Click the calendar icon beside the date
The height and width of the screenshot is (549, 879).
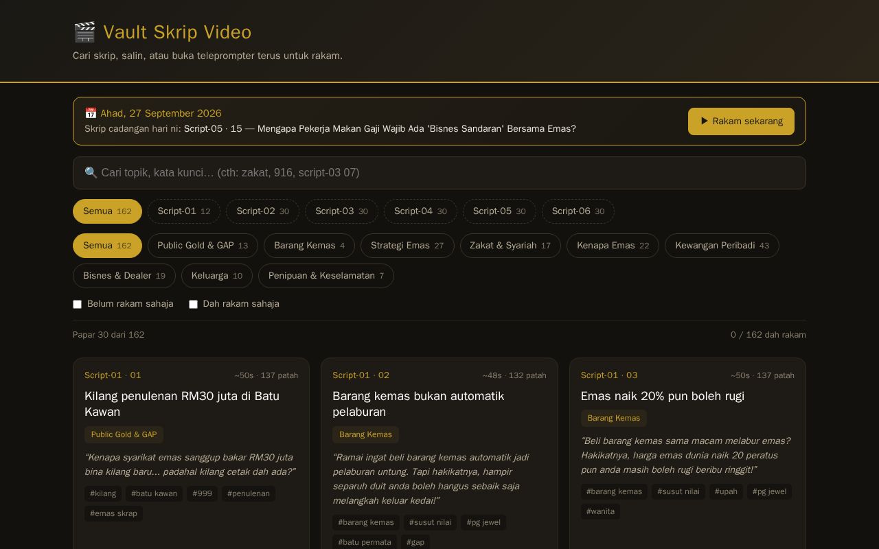91,113
